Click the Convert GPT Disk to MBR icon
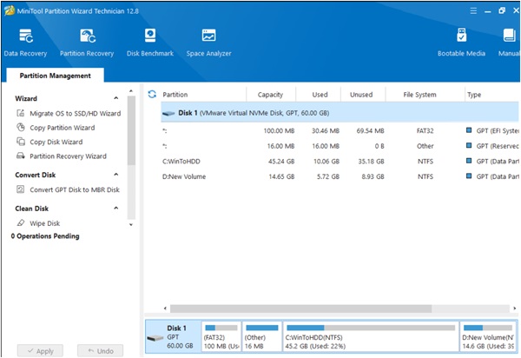 click(x=21, y=189)
